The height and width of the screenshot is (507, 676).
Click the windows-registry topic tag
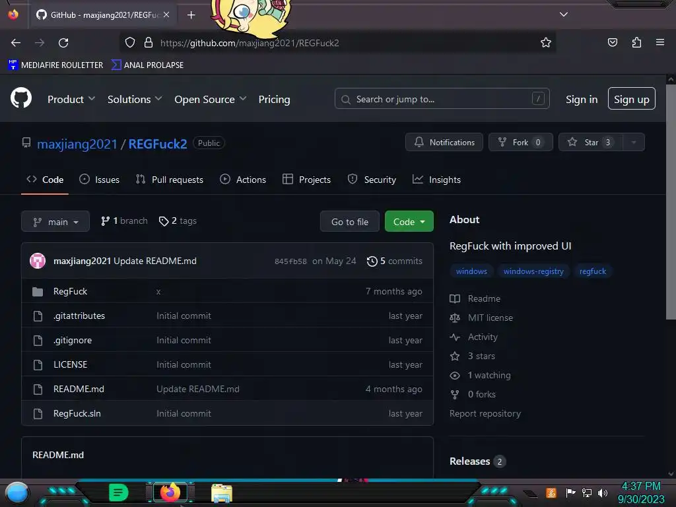pos(533,271)
